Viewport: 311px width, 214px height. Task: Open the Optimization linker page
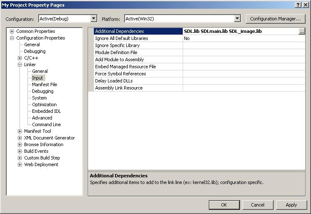pyautogui.click(x=44, y=105)
